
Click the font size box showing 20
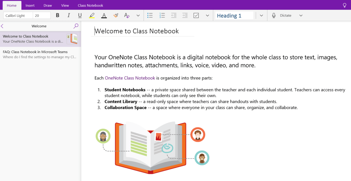pyautogui.click(x=42, y=15)
